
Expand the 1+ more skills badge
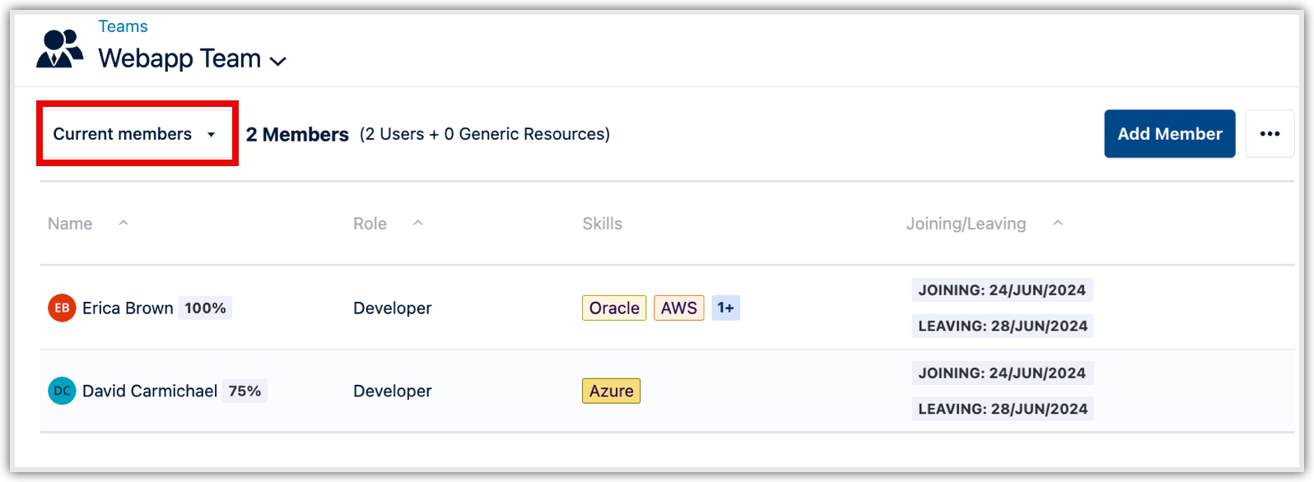tap(725, 308)
